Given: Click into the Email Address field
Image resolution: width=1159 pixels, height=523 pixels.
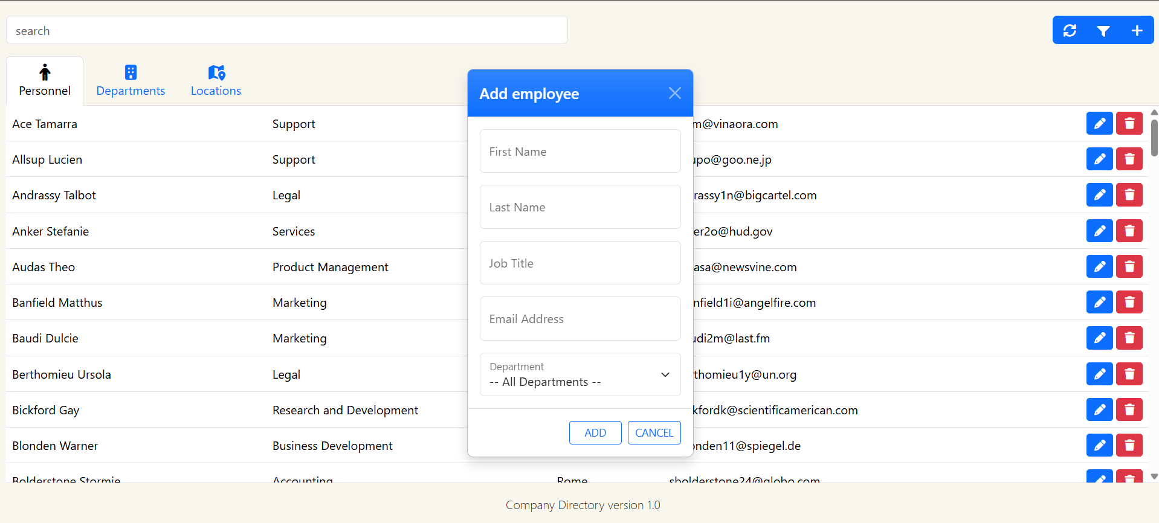Looking at the screenshot, I should pos(580,319).
